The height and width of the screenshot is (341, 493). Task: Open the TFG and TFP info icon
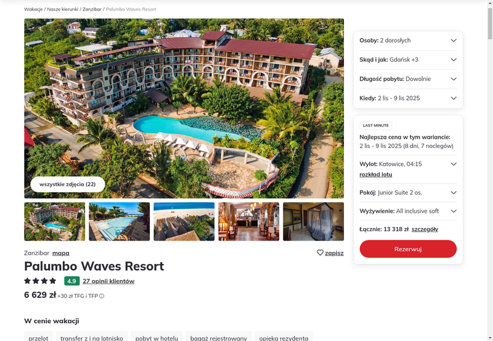(x=102, y=296)
